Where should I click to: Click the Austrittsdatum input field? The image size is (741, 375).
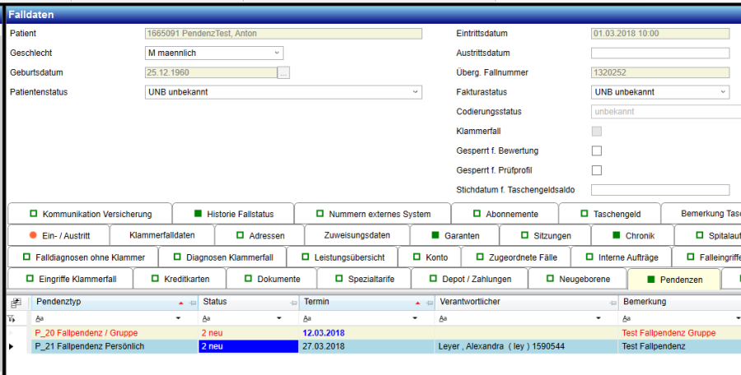pos(659,53)
